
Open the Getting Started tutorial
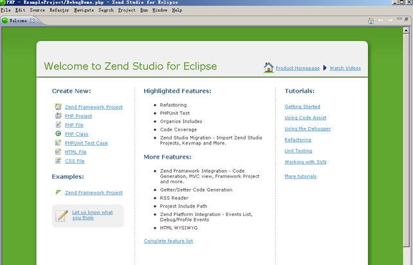coord(302,106)
